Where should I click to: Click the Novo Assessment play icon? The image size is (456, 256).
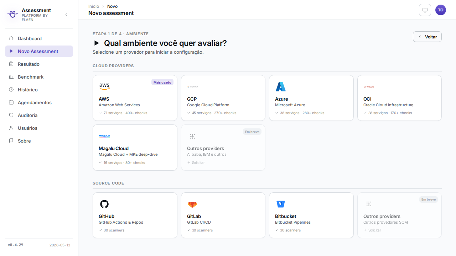pyautogui.click(x=11, y=51)
